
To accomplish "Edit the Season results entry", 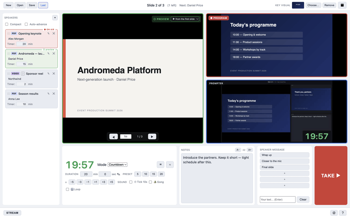I will tap(48, 94).
